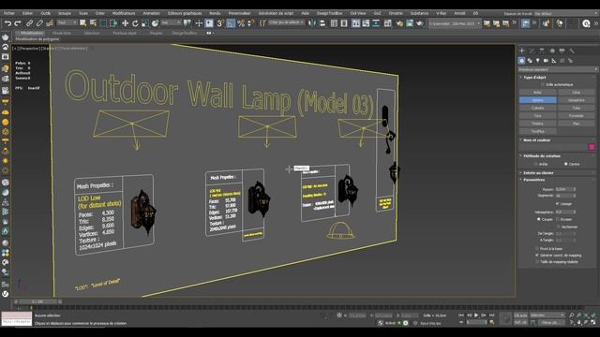The height and width of the screenshot is (337, 600).
Task: Click the Play animation button
Action: click(x=476, y=315)
